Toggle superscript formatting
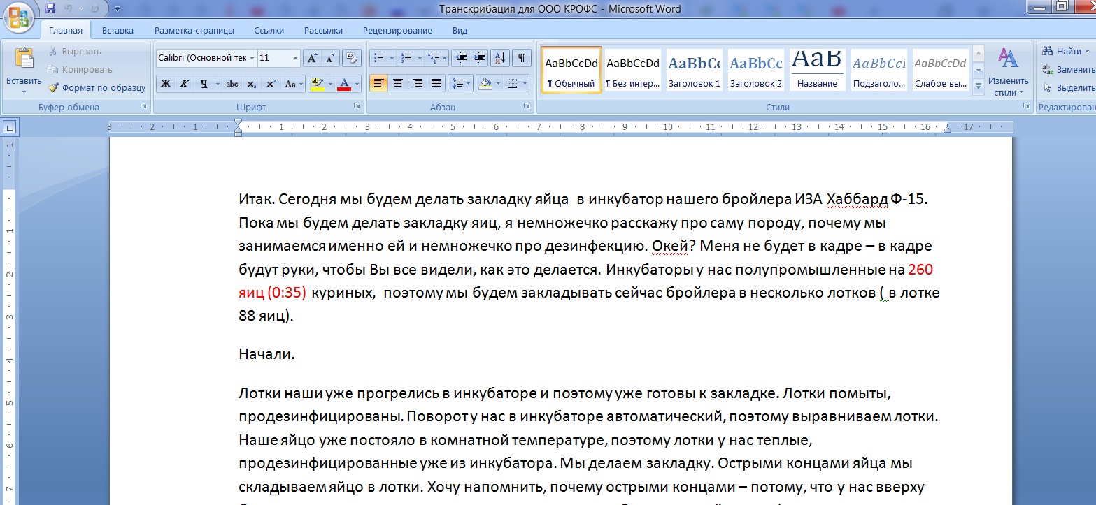 pos(271,84)
